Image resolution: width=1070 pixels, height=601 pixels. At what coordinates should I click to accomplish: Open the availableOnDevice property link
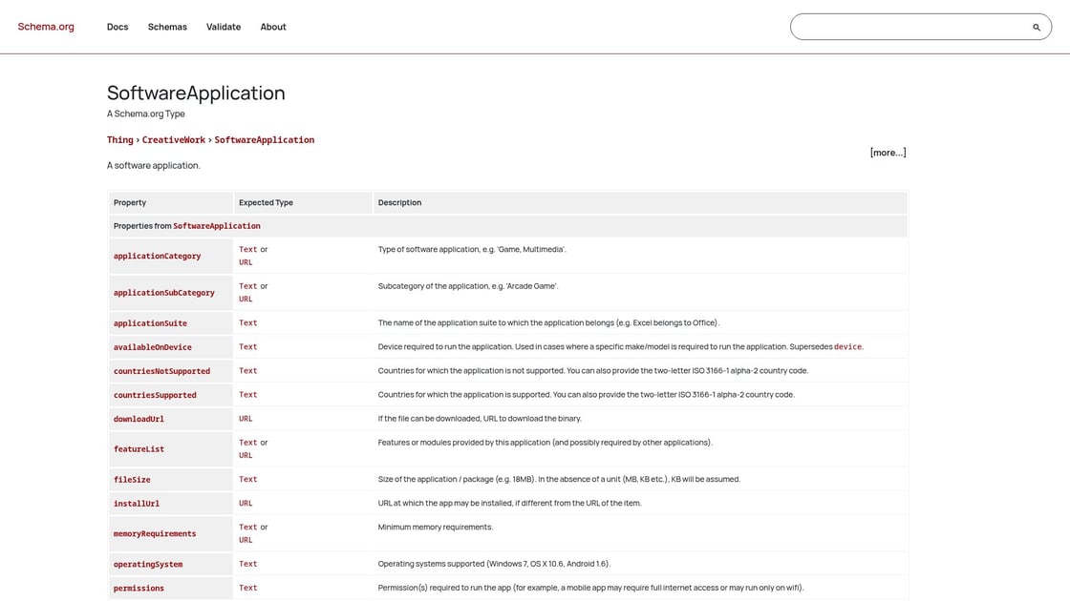coord(153,346)
